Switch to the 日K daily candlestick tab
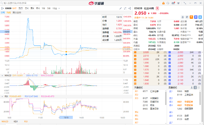 [x=27, y=8]
